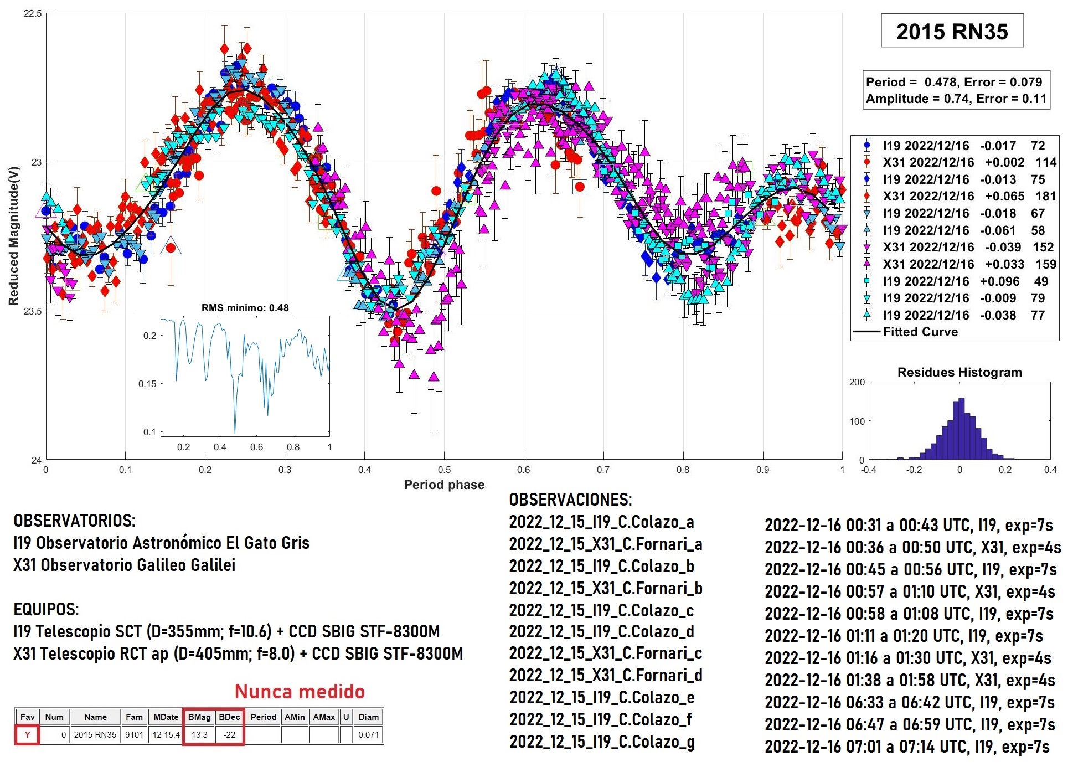
Task: Click the Amplitude = 0.74 text line
Action: coord(956,99)
